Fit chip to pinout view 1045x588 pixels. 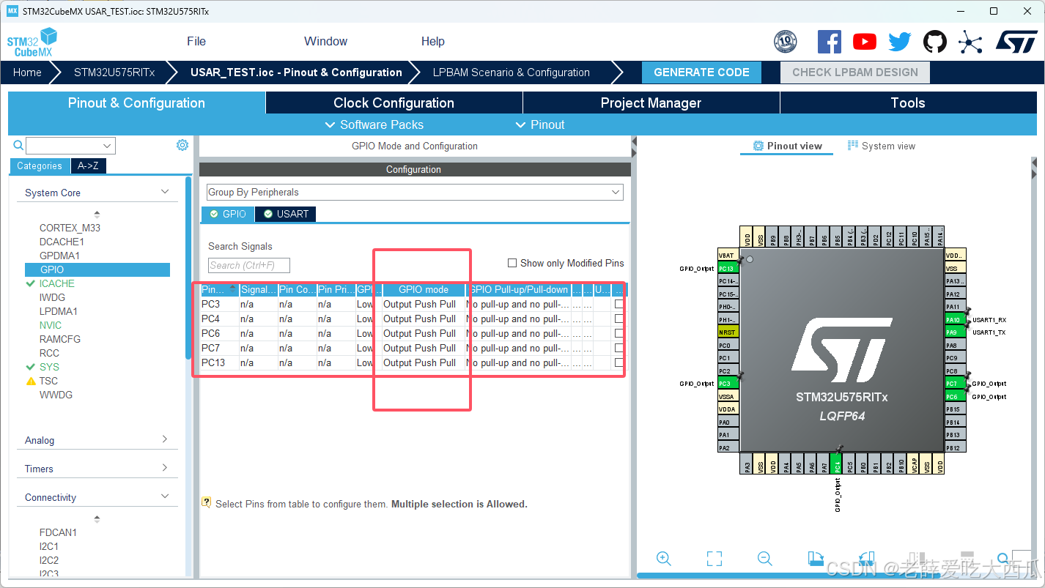coord(714,559)
